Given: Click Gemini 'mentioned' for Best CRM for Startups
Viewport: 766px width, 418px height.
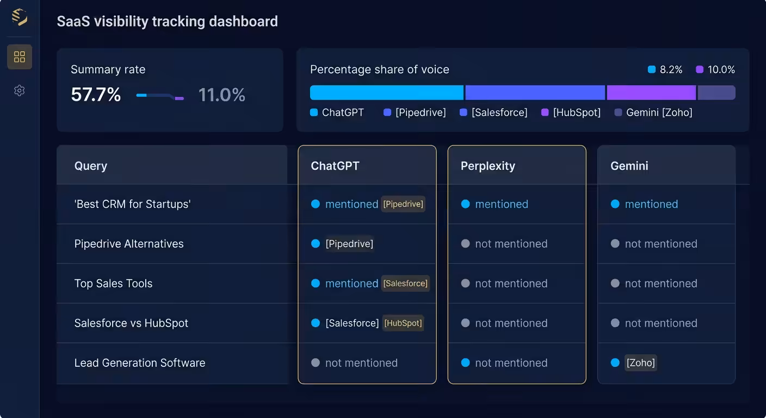Looking at the screenshot, I should [651, 204].
